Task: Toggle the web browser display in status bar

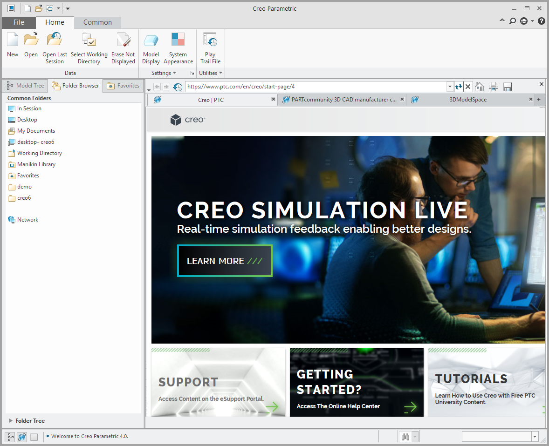Action: tap(22, 437)
